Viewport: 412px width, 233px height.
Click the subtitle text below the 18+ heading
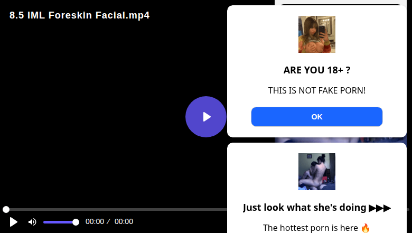coord(317,91)
